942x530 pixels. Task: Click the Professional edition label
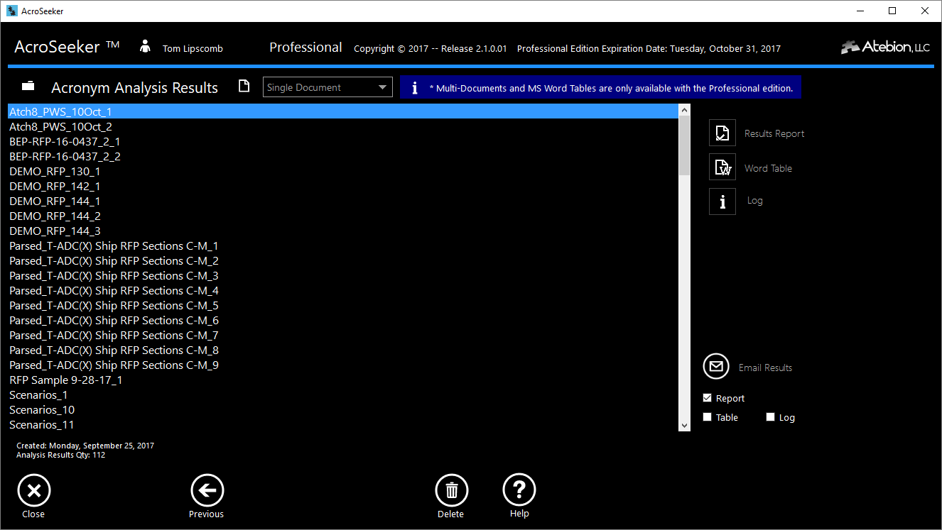[305, 48]
